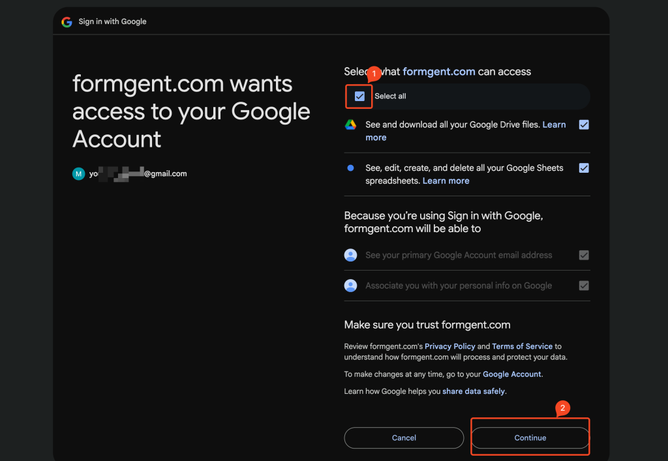668x461 pixels.
Task: Open Learn more link for Google Sheets
Action: 446,181
